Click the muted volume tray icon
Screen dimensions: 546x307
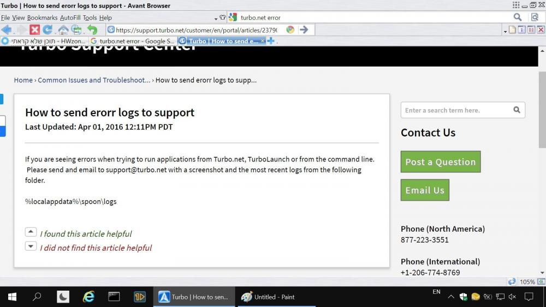tap(512, 297)
